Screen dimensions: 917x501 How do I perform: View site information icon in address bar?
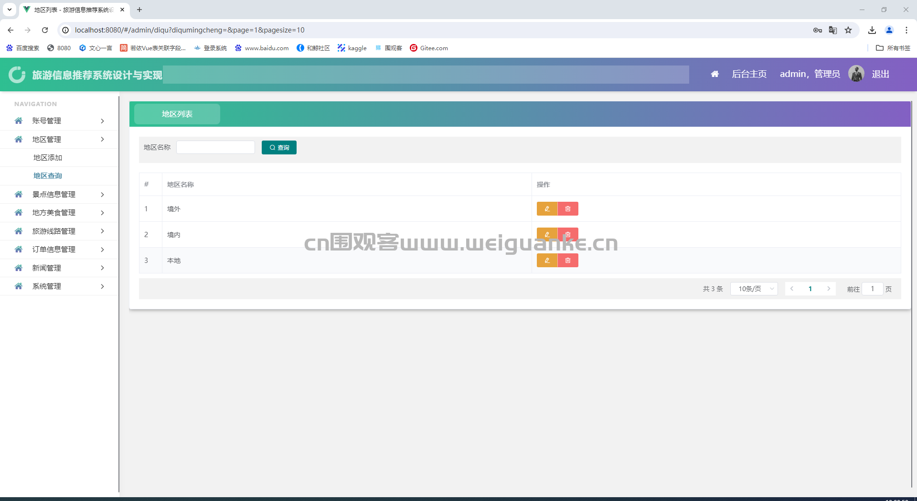point(65,30)
